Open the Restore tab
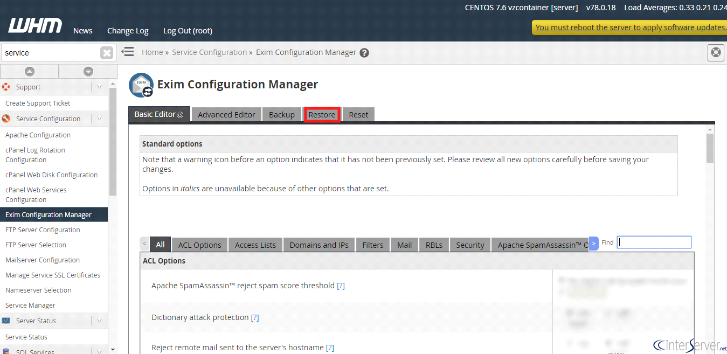Viewport: 727px width, 354px height. pyautogui.click(x=322, y=115)
